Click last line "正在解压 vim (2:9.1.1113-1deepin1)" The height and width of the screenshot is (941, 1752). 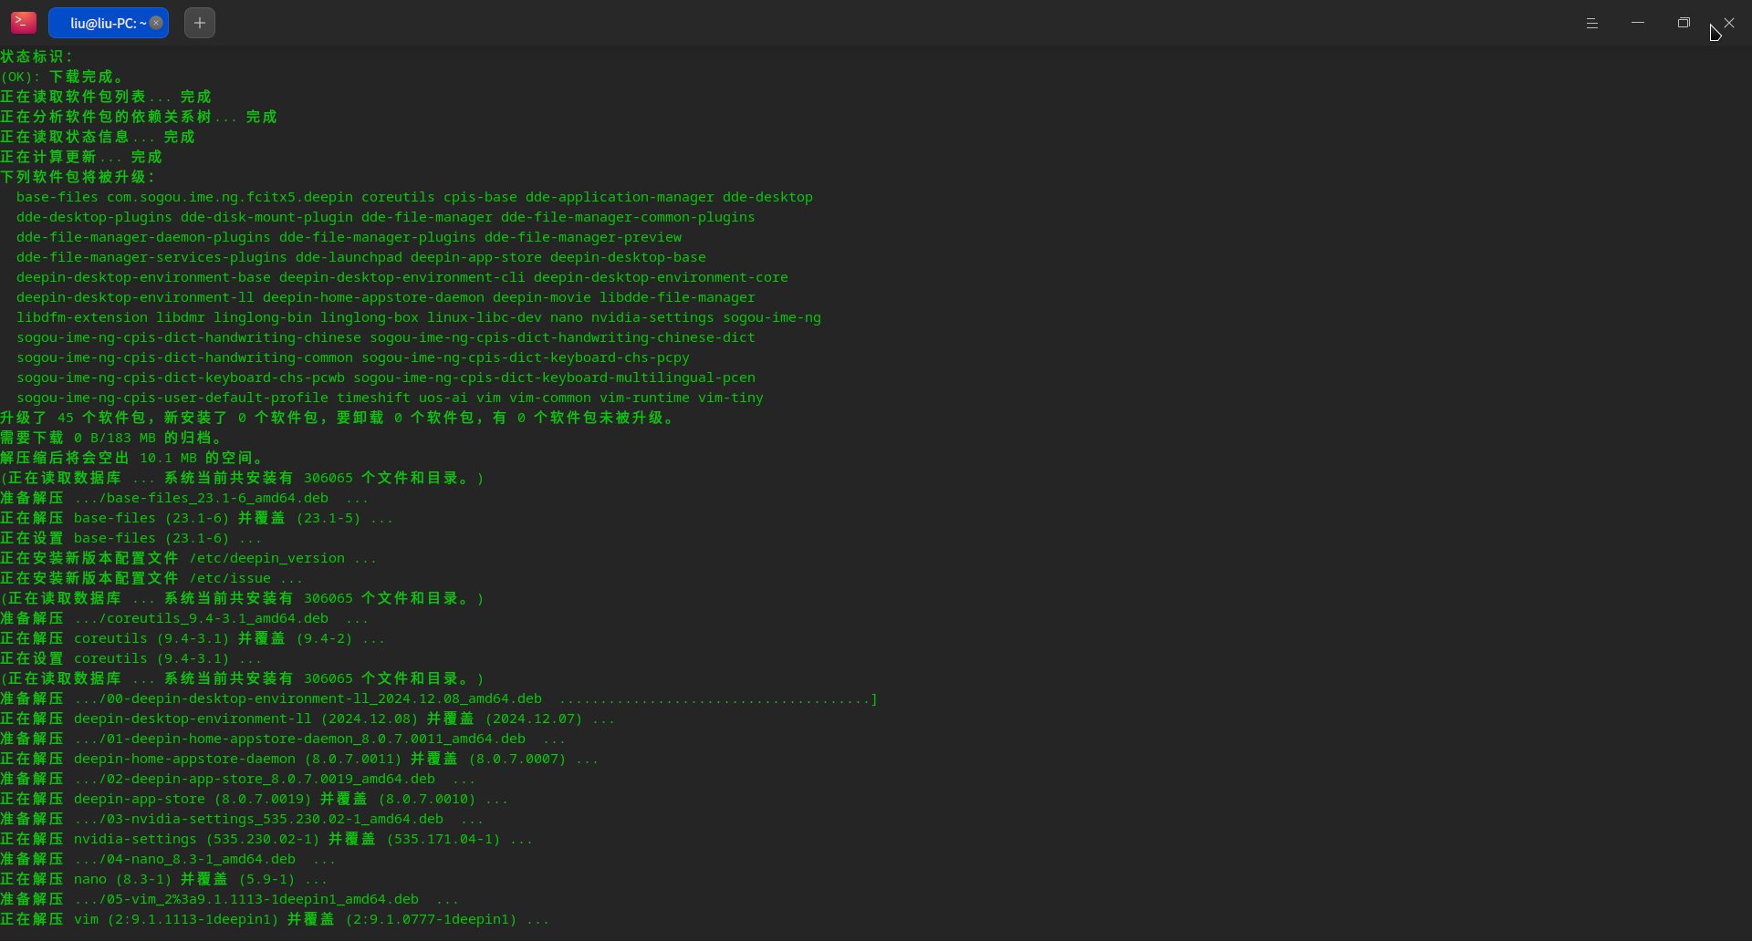point(275,919)
